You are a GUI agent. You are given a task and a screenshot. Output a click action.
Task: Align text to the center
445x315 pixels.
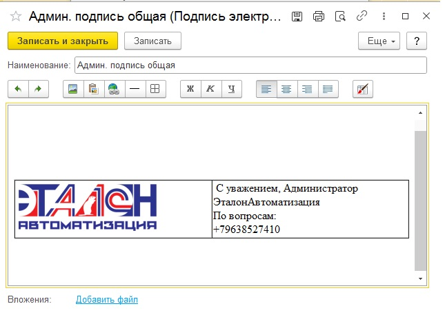tap(286, 89)
